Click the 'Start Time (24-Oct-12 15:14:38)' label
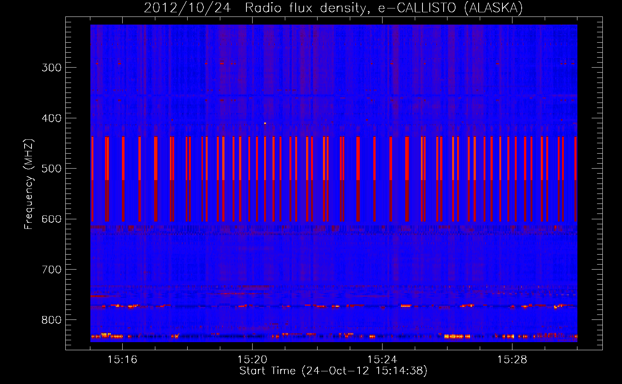The image size is (622, 384). (333, 371)
